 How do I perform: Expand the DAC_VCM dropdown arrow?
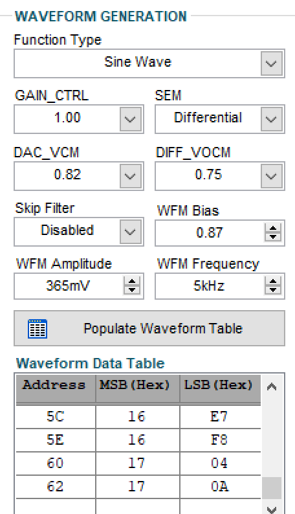[x=130, y=176]
